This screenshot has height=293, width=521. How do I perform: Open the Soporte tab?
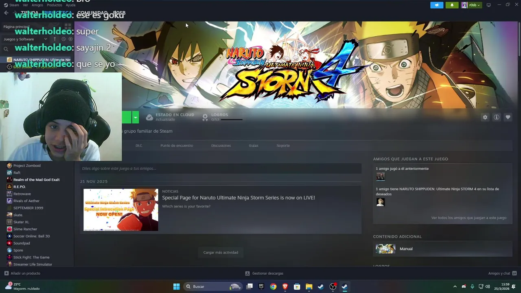(x=283, y=145)
